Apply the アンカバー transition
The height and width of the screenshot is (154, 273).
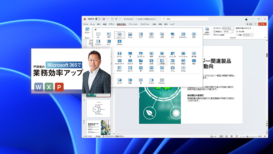98,42
